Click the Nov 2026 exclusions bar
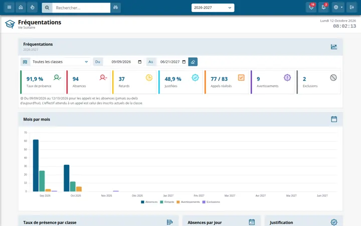 pos(116,191)
